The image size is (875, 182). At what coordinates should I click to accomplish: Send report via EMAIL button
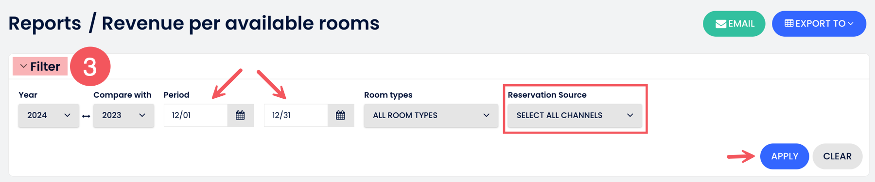click(x=734, y=24)
